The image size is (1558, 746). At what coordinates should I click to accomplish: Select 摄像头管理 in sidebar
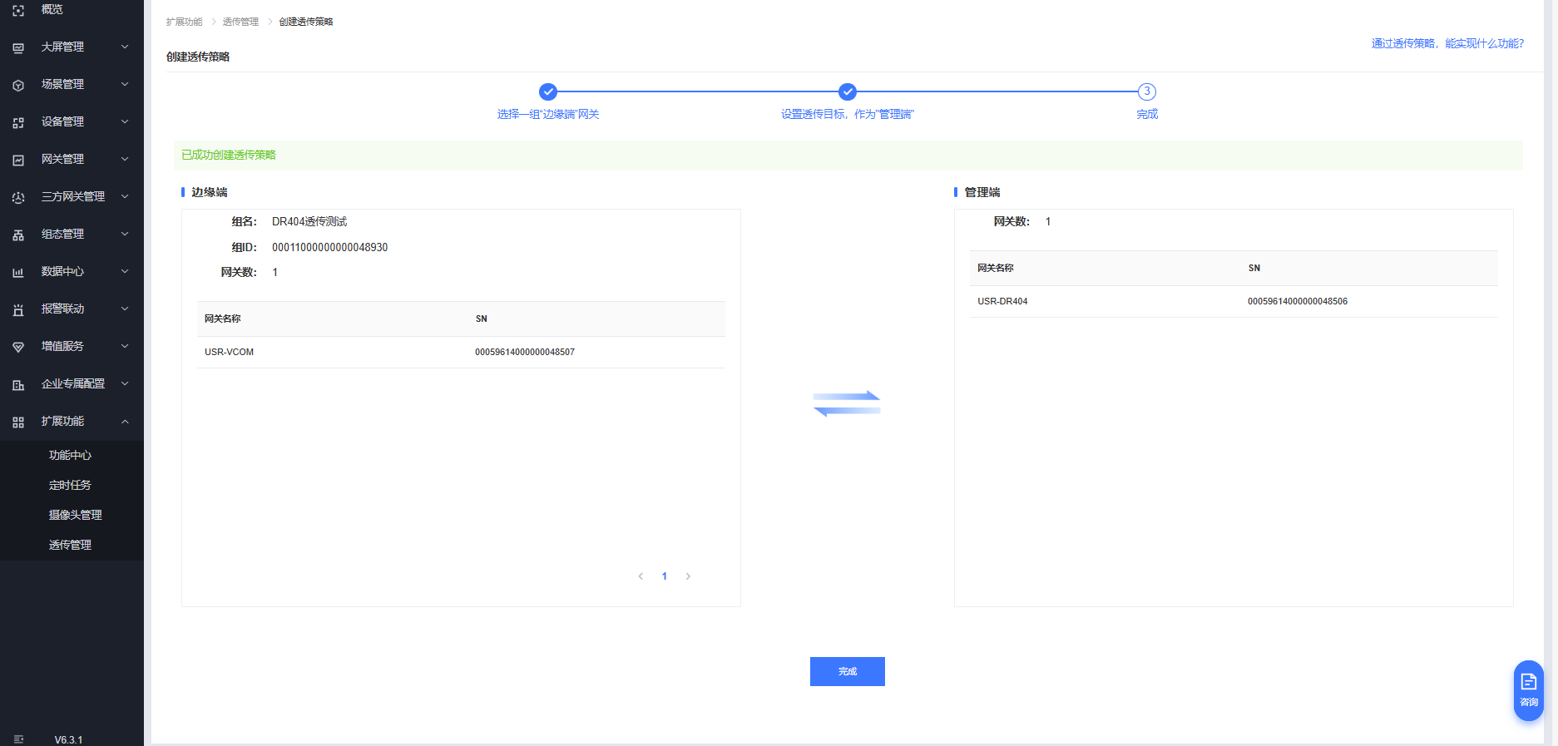click(x=75, y=515)
